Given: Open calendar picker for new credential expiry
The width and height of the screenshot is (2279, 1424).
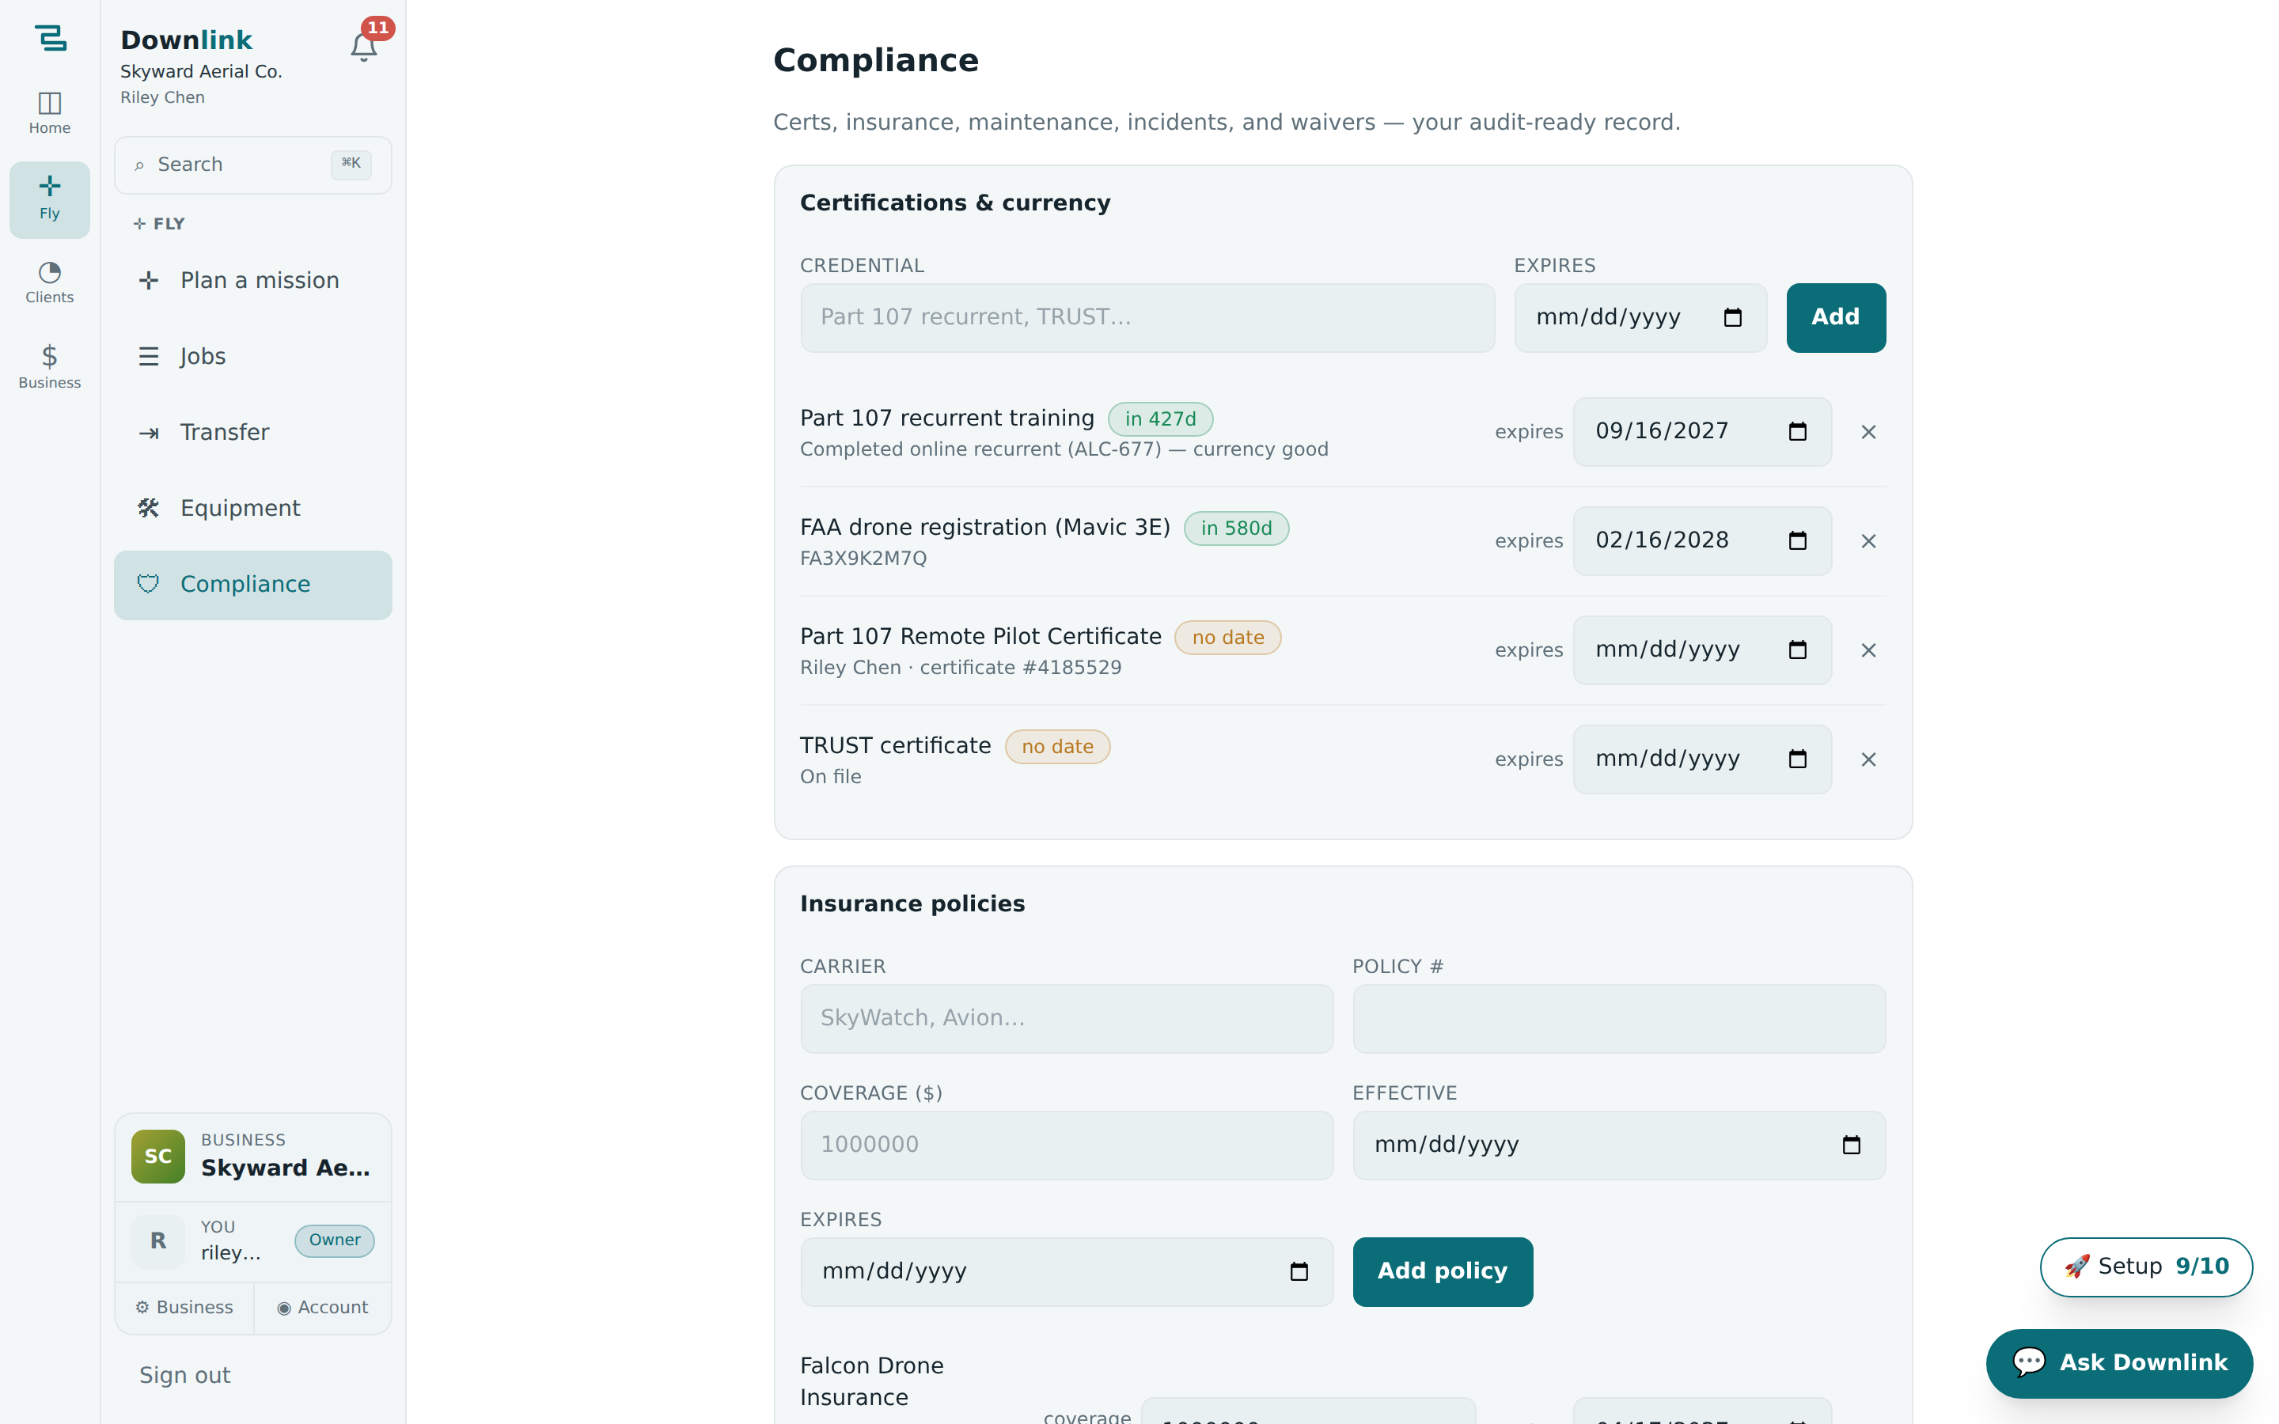Looking at the screenshot, I should point(1732,318).
